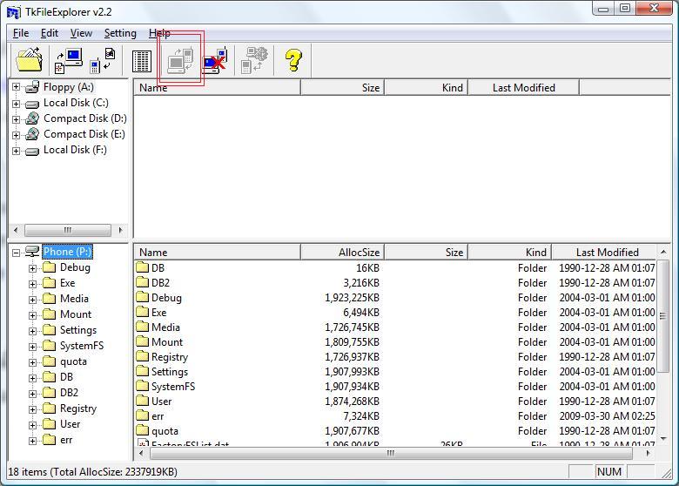Select Floppy (A:) in the drive tree
Image resolution: width=679 pixels, height=486 pixels.
69,87
